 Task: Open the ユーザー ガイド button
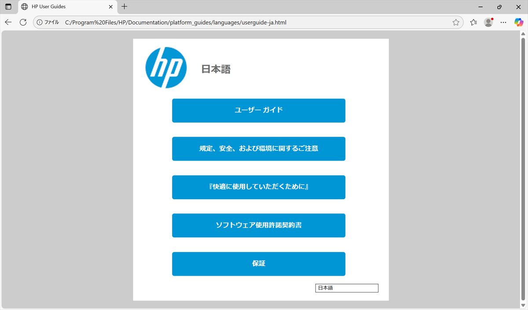pos(258,110)
